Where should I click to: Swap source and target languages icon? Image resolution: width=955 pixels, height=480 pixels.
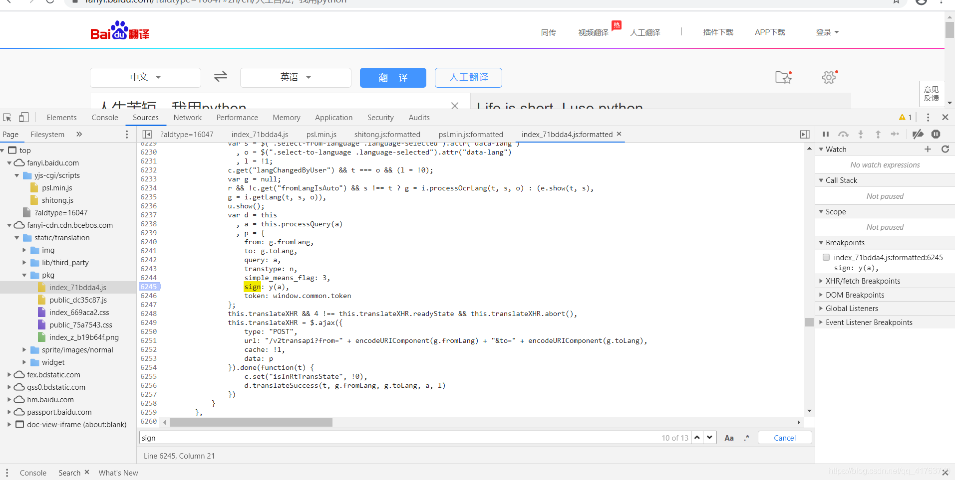coord(221,77)
